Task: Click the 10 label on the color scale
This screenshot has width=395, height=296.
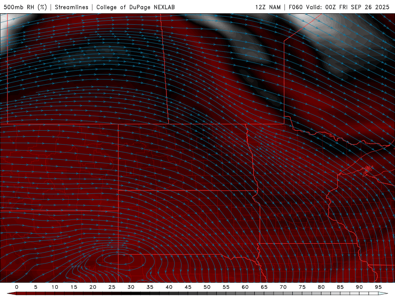Action: 55,287
